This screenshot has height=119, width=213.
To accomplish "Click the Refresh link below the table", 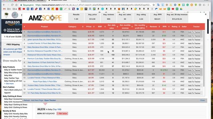I will (x=27, y=100).
